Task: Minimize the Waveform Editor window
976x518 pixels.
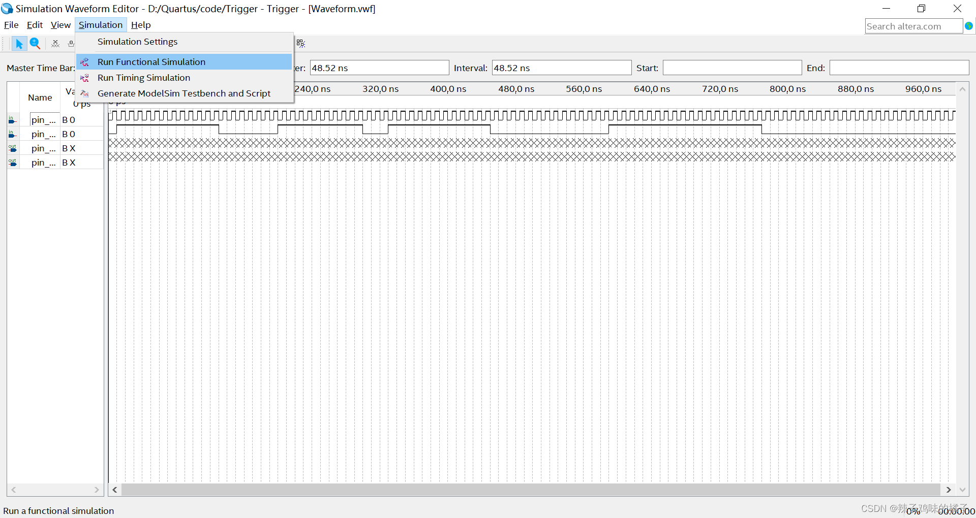Action: click(886, 9)
